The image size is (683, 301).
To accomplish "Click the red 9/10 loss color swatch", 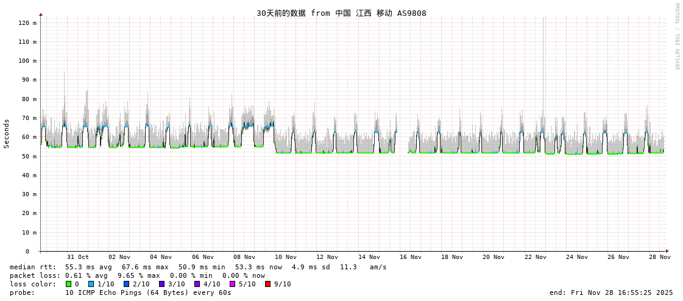I will [267, 284].
